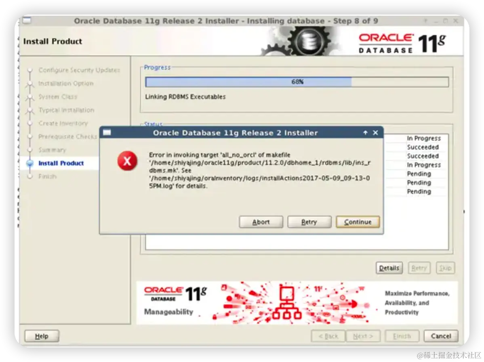Click the Oracle 11g Manageability banner
This screenshot has width=484, height=362.
pos(297,302)
